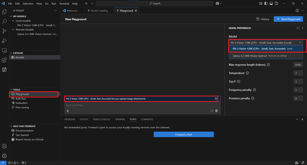Viewport: 307px width, 165px height.
Task: Click the New Playground button
Action: click(288, 19)
